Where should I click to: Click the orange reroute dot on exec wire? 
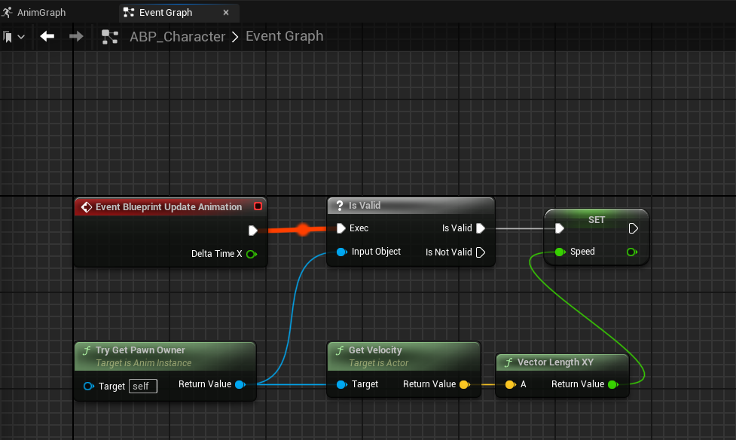click(x=304, y=229)
